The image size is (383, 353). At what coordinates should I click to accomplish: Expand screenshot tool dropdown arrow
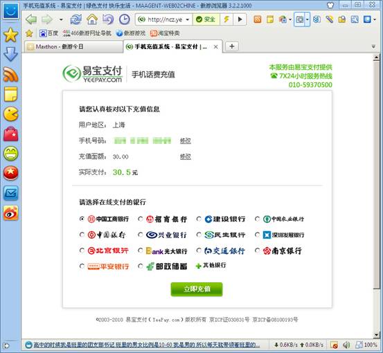[308, 19]
